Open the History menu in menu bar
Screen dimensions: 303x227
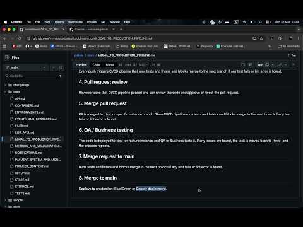pos(59,22)
